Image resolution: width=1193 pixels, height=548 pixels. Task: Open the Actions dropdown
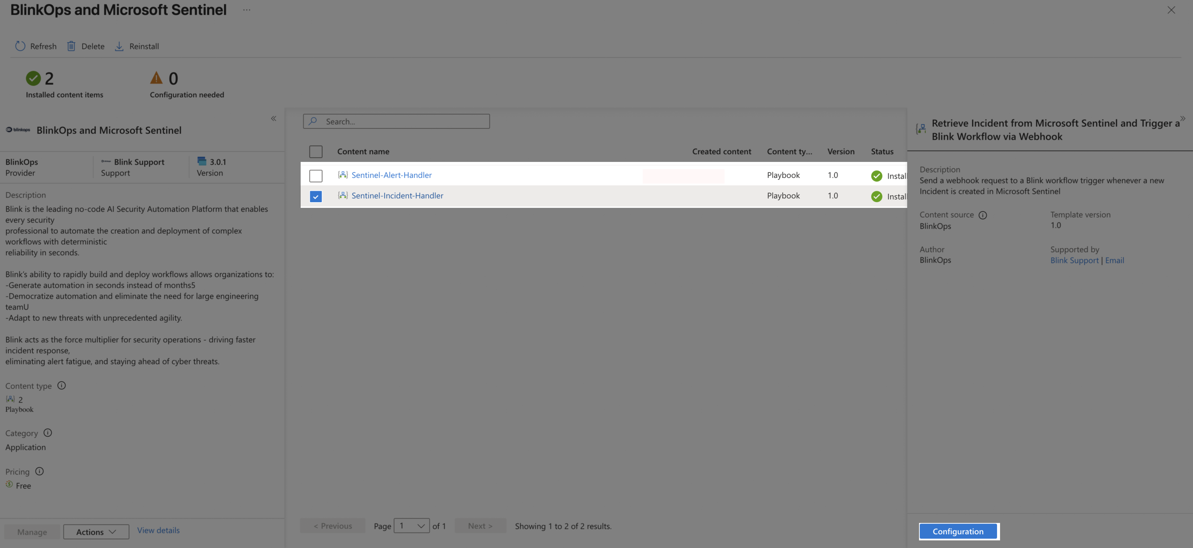(96, 532)
